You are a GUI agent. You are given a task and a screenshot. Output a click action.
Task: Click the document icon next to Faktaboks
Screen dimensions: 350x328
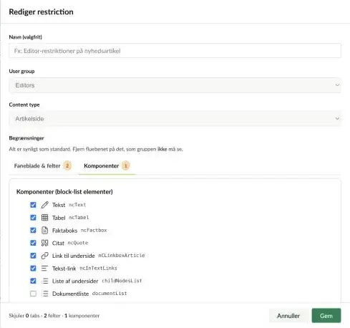coord(44,230)
